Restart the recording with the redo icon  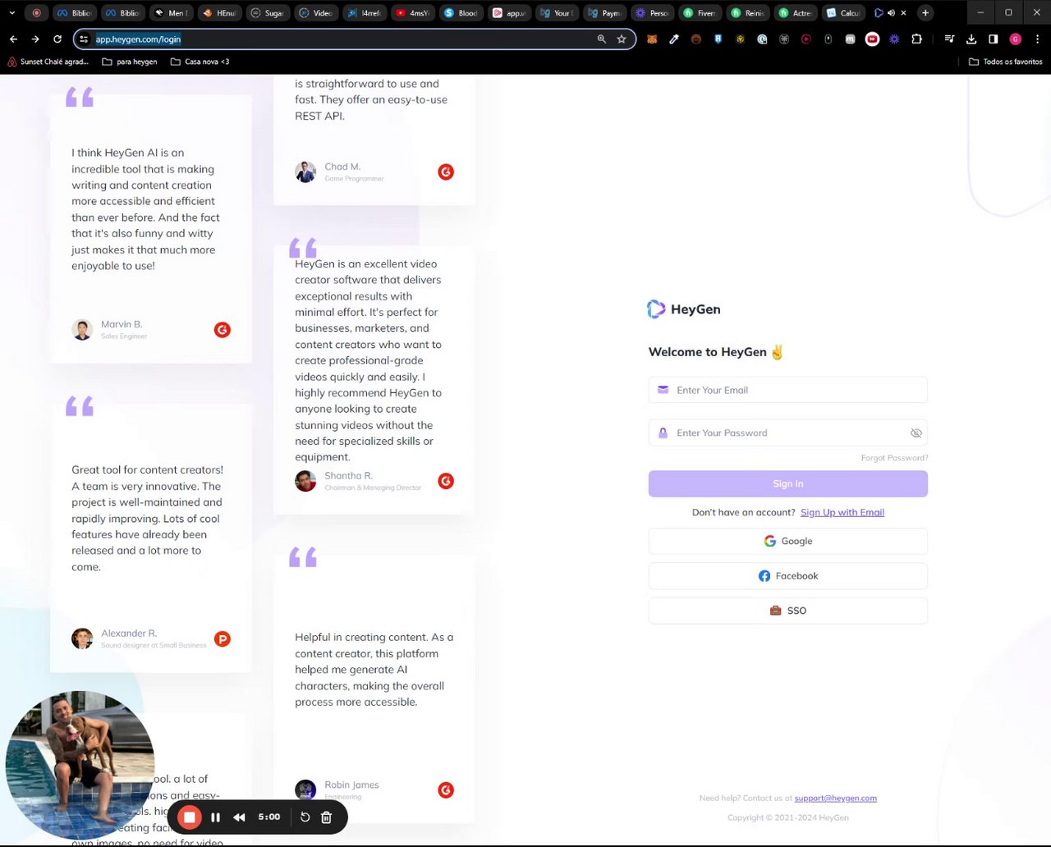[x=305, y=817]
